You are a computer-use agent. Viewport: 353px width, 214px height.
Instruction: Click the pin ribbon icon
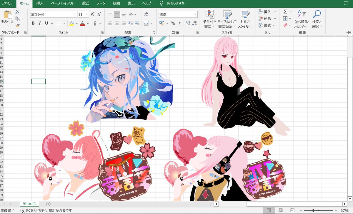(349, 32)
